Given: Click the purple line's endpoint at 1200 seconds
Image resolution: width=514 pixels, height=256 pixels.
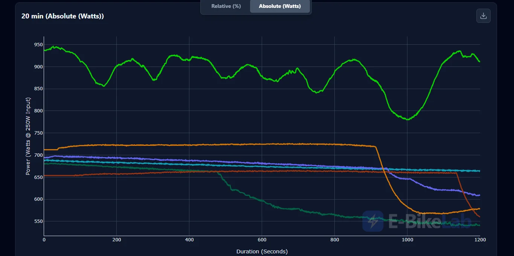Looking at the screenshot, I should click(x=479, y=195).
